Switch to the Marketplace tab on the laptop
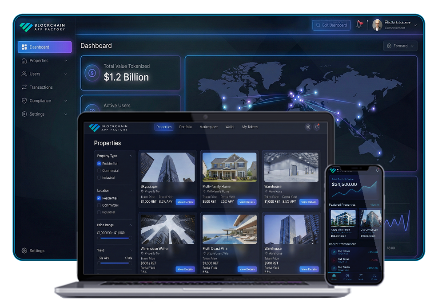 click(209, 127)
